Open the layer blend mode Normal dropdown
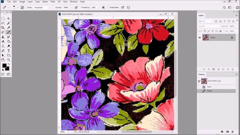 point(209,26)
